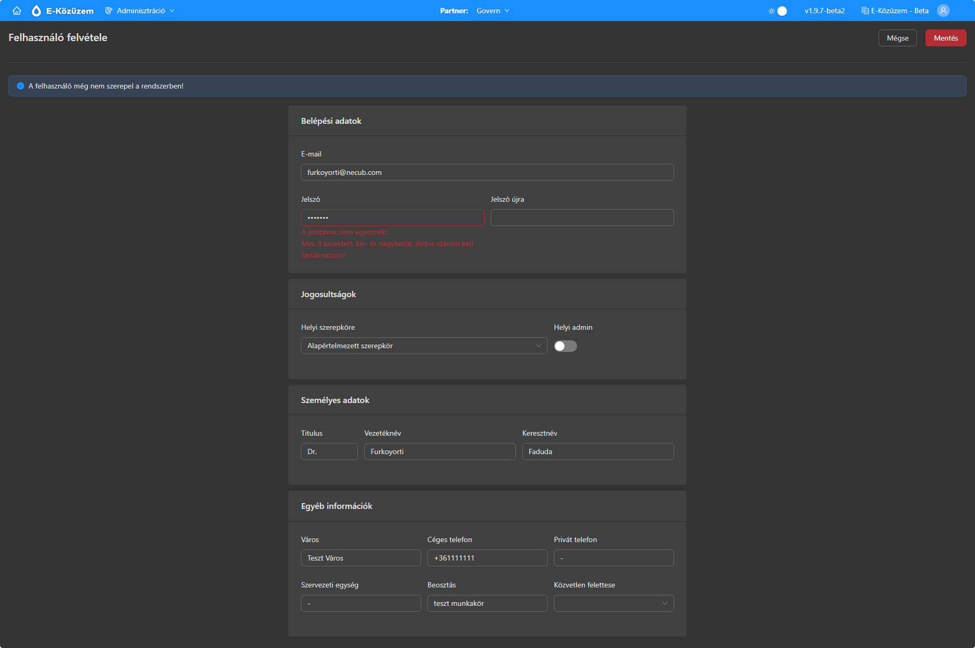The height and width of the screenshot is (648, 975).
Task: Click the E-Közüzem - Beta environment icon
Action: 865,11
